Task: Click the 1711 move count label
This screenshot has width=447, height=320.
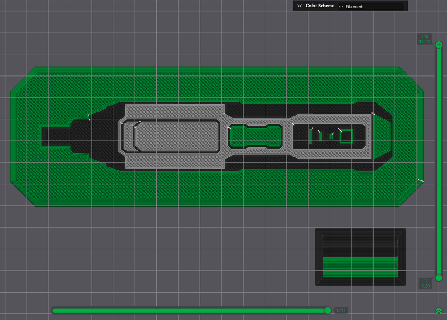Action: pyautogui.click(x=340, y=310)
